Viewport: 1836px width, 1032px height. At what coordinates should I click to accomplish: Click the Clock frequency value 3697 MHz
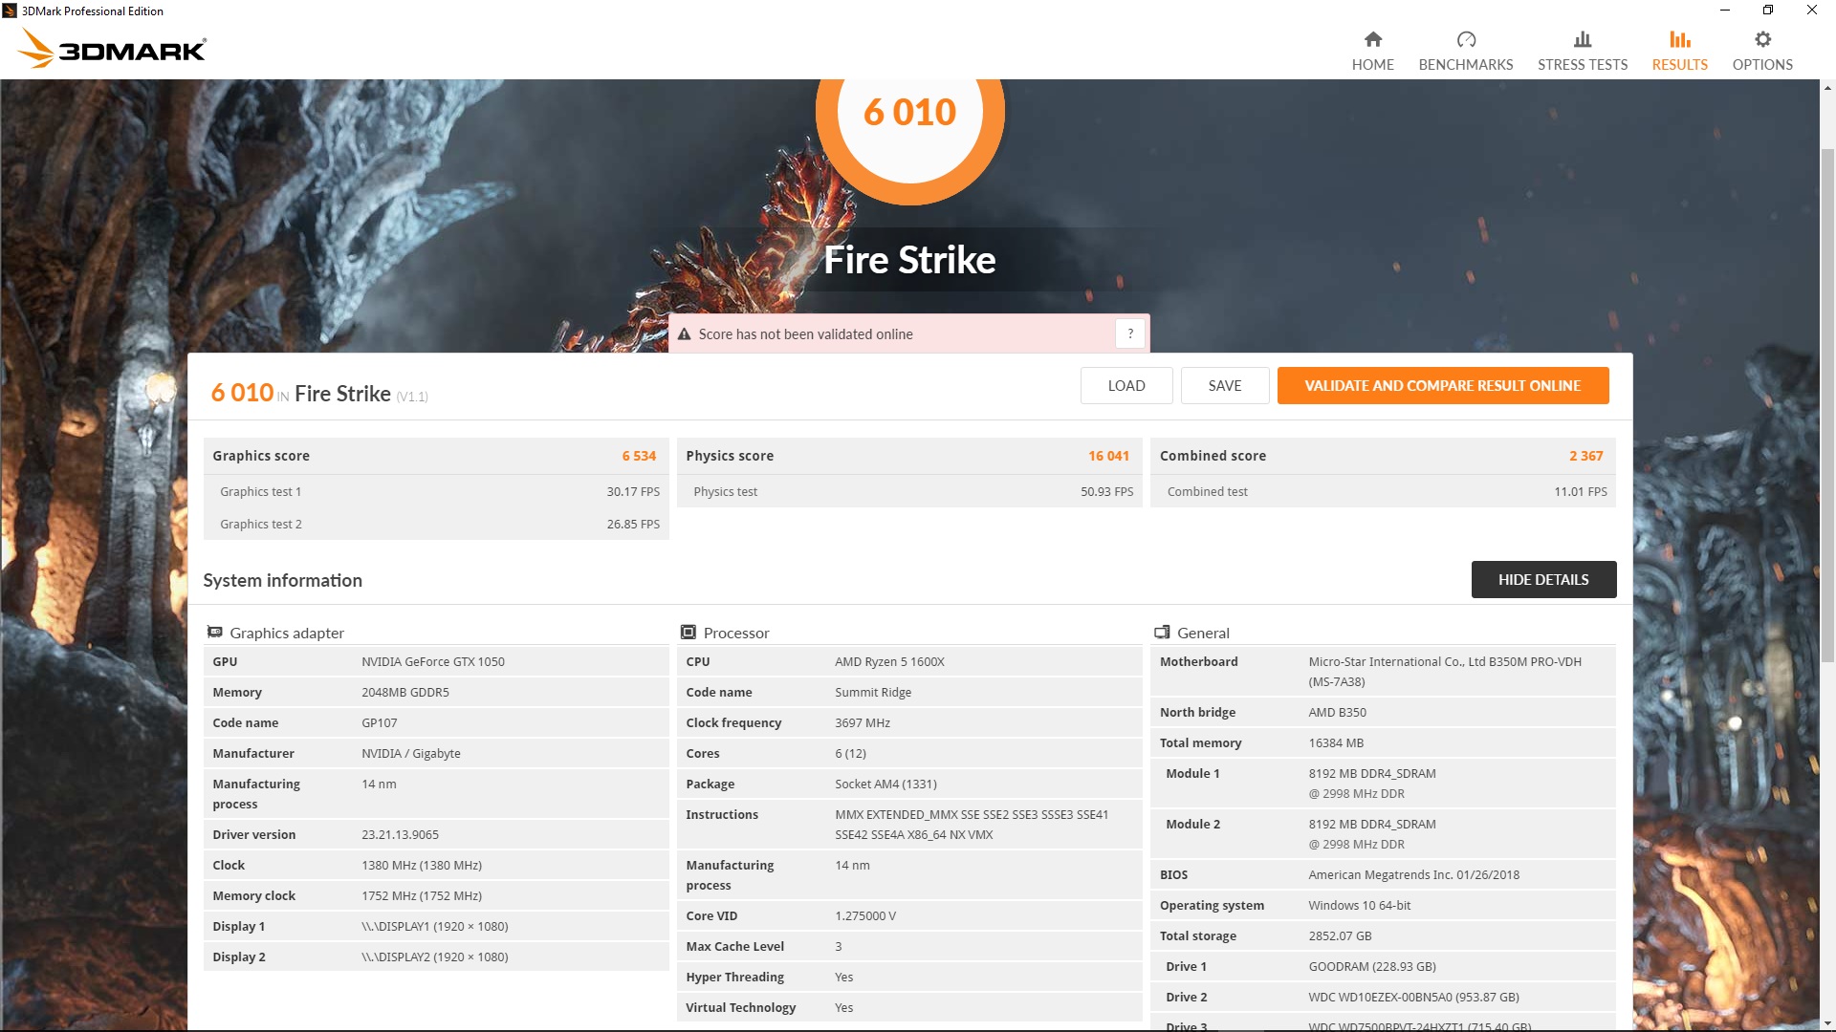pos(863,723)
